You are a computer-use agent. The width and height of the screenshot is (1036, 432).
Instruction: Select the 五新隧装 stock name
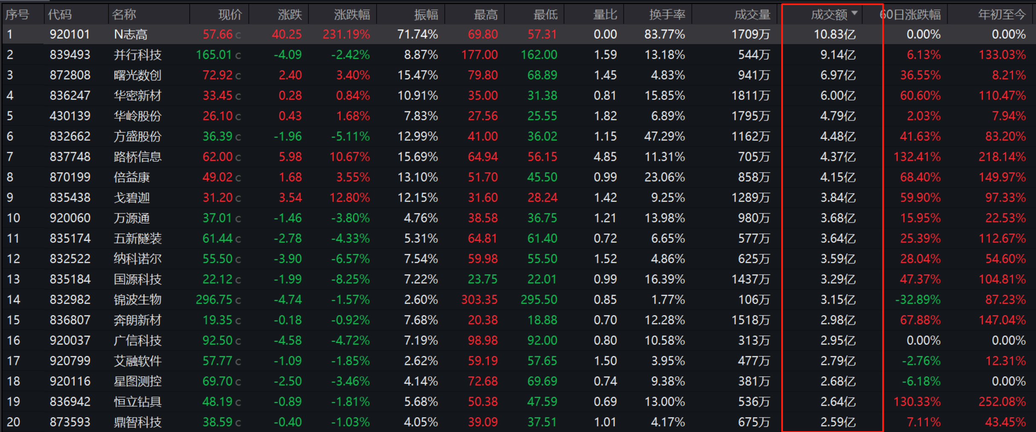click(138, 239)
